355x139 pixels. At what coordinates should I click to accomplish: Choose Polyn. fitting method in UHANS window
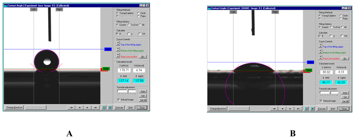(341, 19)
